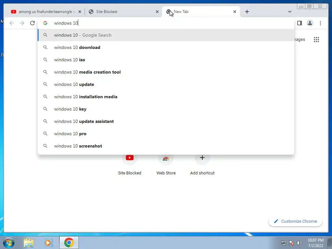332x249 pixels.
Task: Choose the 'windows 10 iso' suggestion
Action: coord(166,60)
